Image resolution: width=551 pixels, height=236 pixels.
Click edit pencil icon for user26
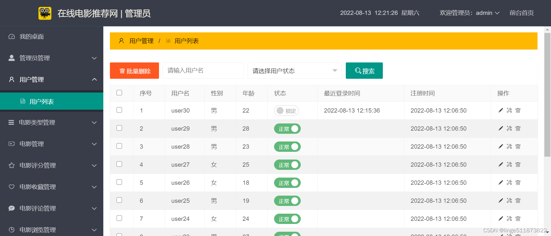[501, 182]
